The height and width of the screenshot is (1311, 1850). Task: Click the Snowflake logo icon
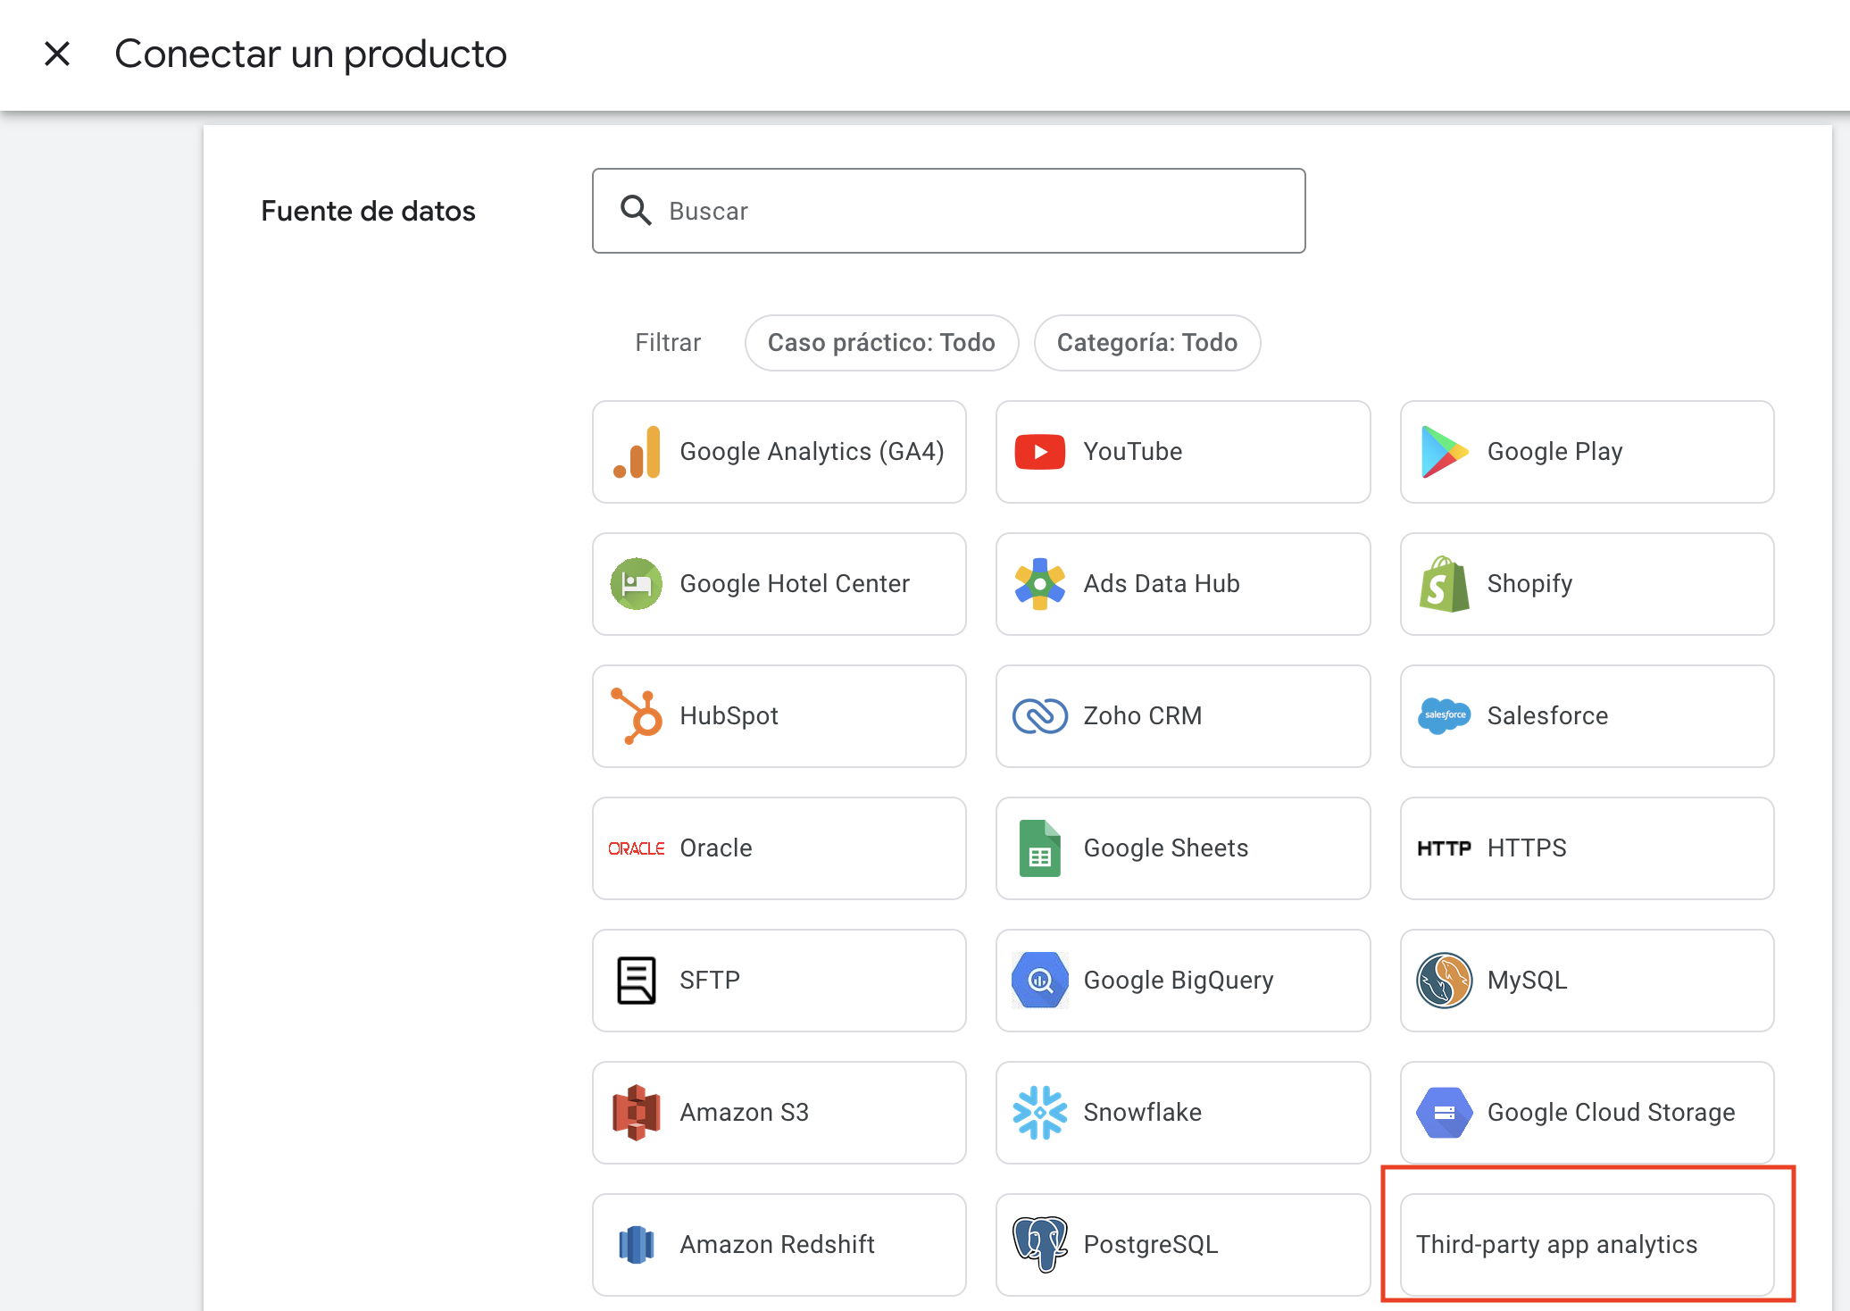point(1039,1113)
